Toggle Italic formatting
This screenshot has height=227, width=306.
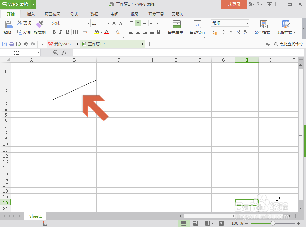pos(61,32)
